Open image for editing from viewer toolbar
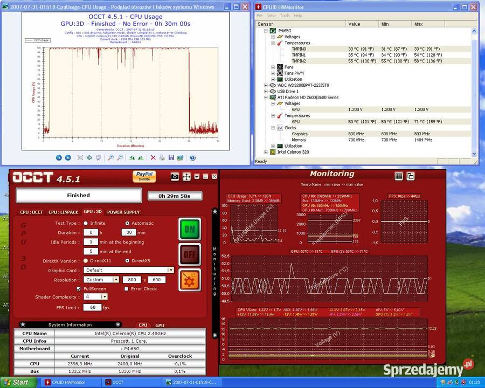The image size is (485, 388). pos(180,158)
